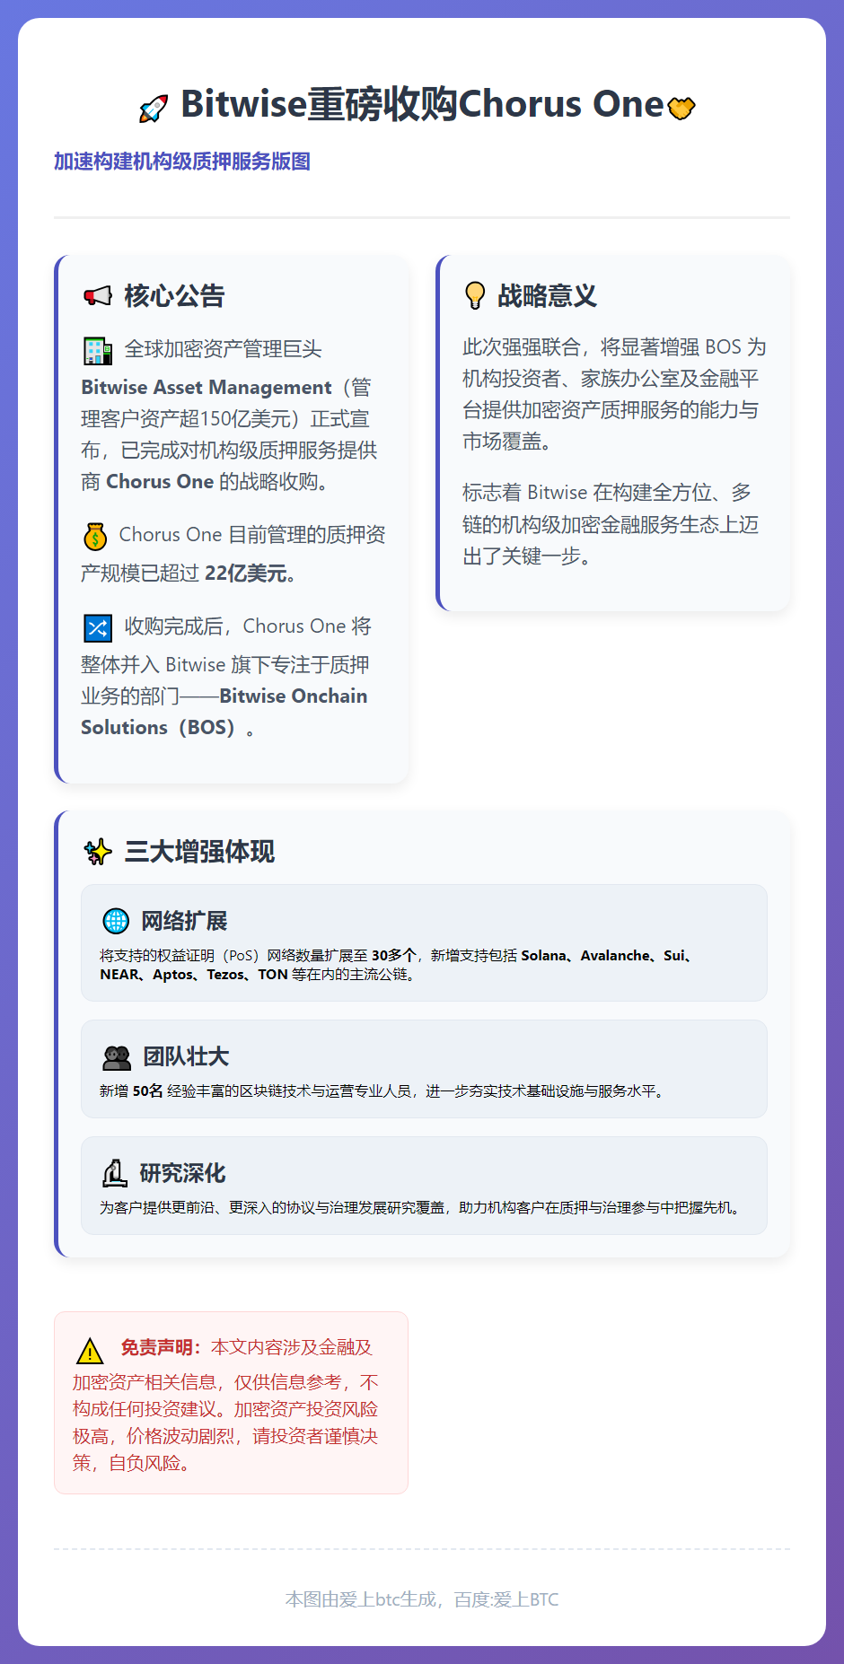Click the 三大增强体现 heading
The image size is (844, 1664).
click(199, 851)
